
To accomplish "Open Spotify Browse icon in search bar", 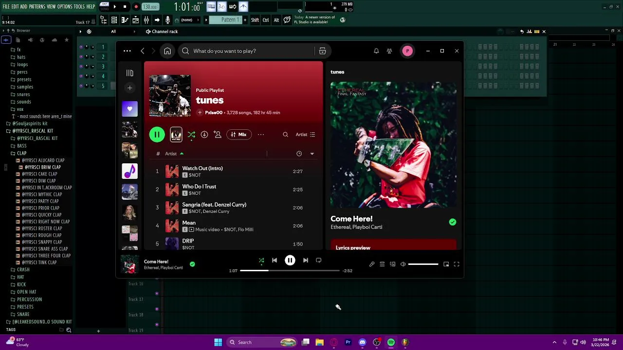I will [322, 51].
